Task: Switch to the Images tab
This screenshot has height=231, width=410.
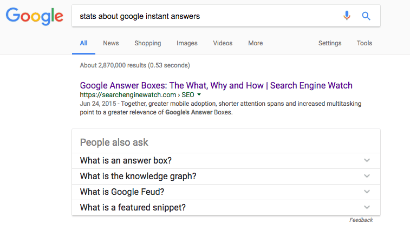Action: pyautogui.click(x=187, y=43)
